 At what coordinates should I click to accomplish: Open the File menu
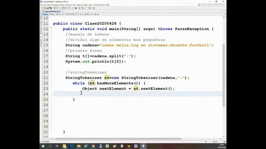[x=41, y=5]
